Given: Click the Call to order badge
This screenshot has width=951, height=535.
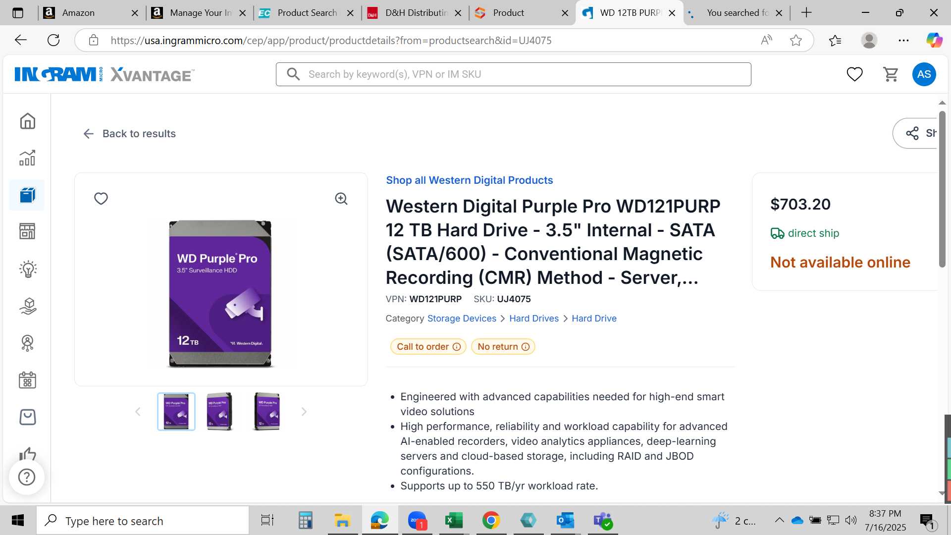Looking at the screenshot, I should (428, 347).
